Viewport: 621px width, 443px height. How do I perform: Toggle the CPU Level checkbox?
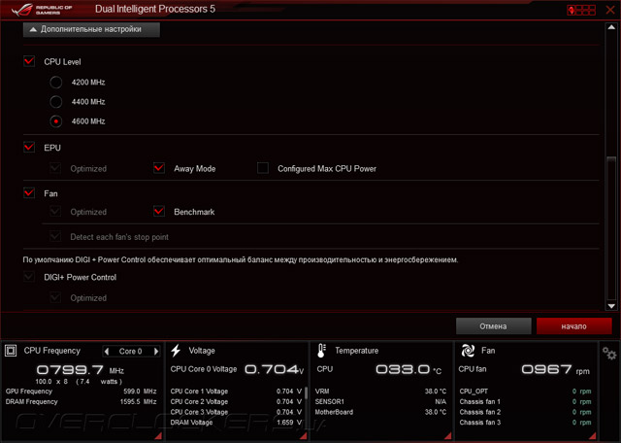point(29,61)
